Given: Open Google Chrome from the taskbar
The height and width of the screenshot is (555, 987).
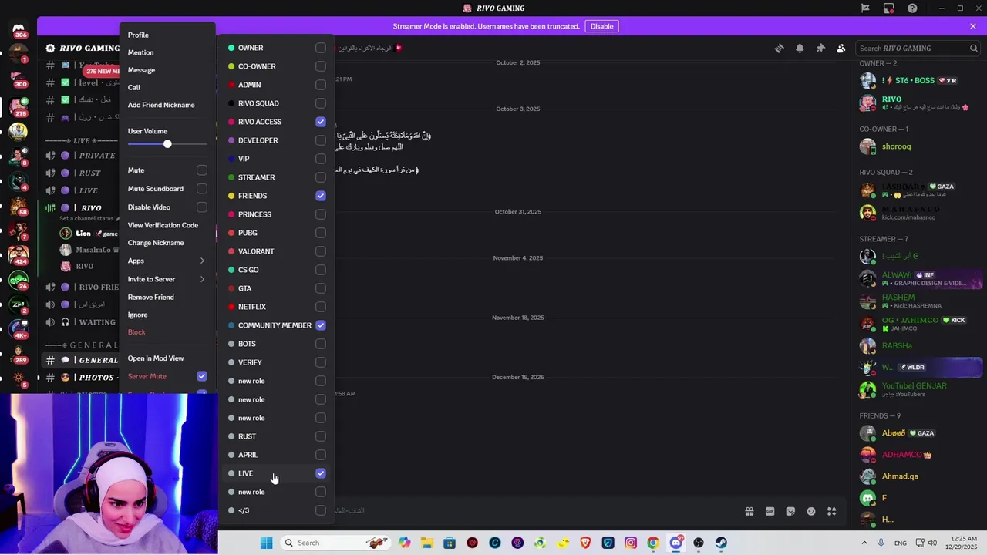Looking at the screenshot, I should click(653, 543).
